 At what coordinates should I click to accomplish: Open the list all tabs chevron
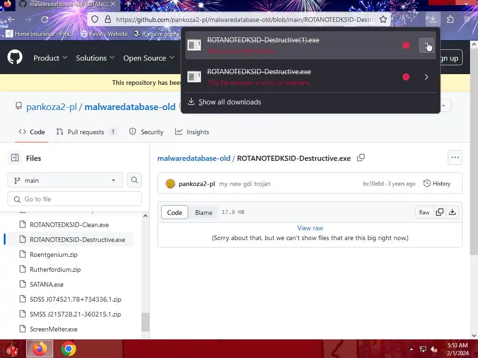(x=407, y=4)
